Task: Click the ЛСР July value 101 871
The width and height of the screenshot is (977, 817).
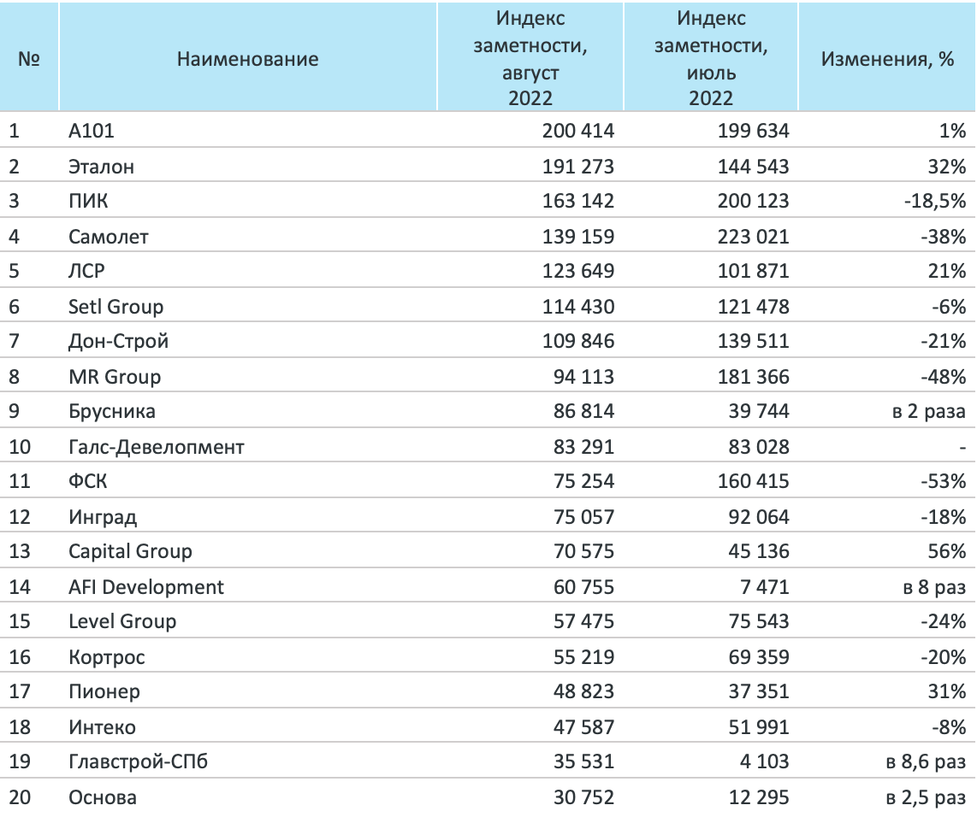Action: (x=754, y=271)
